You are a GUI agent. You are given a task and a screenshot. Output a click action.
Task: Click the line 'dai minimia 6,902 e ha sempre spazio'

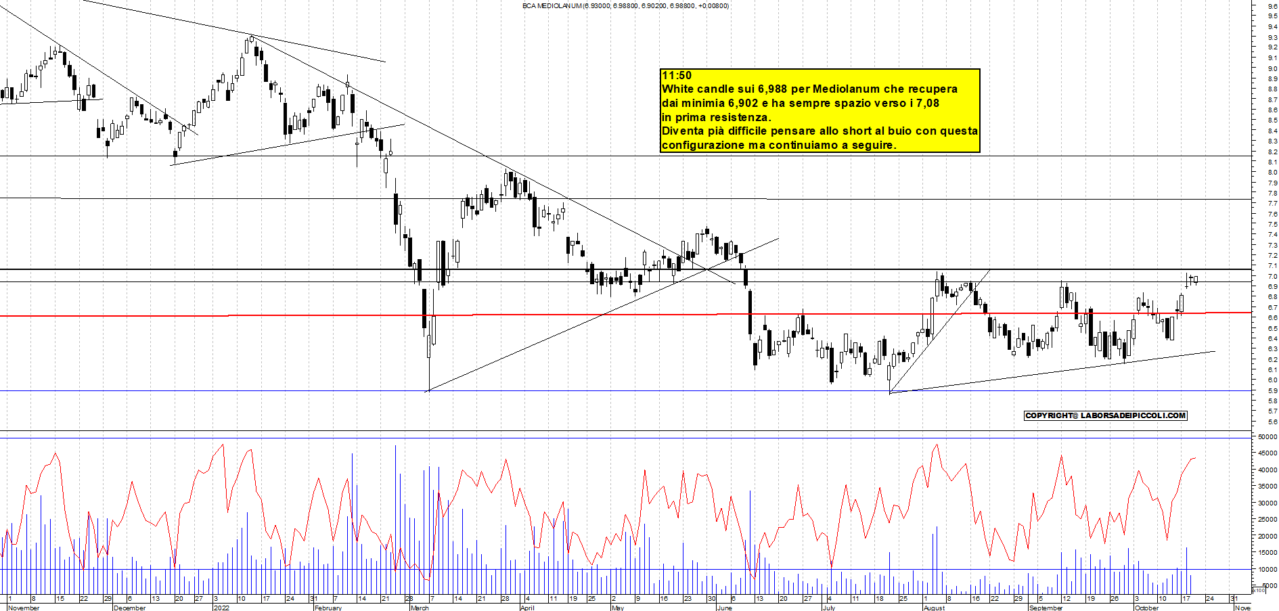click(801, 103)
